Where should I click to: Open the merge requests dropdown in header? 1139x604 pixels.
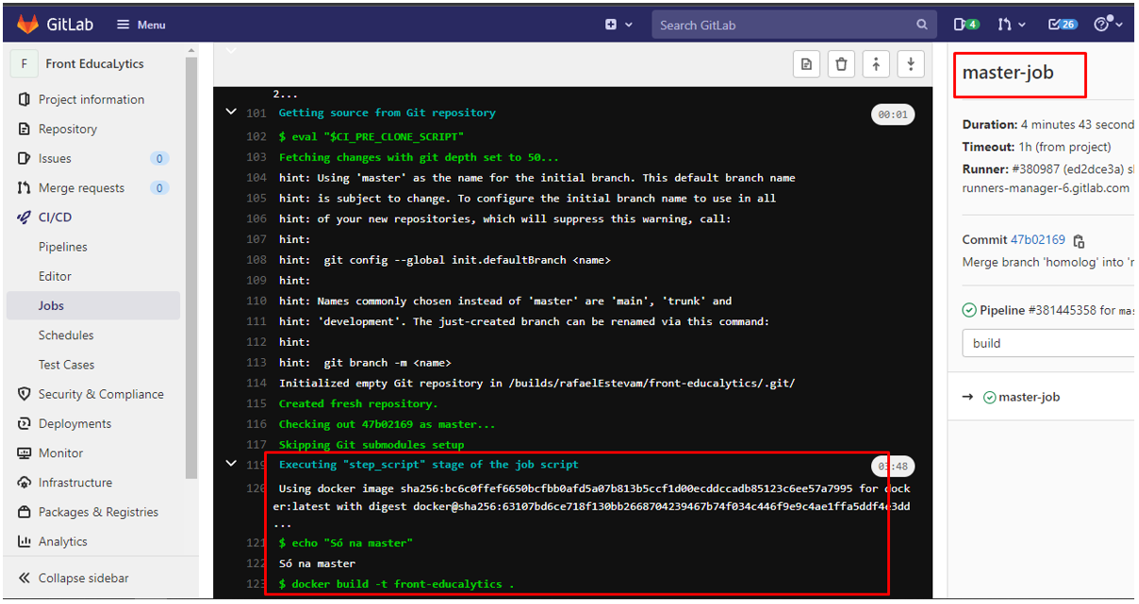click(x=1012, y=24)
